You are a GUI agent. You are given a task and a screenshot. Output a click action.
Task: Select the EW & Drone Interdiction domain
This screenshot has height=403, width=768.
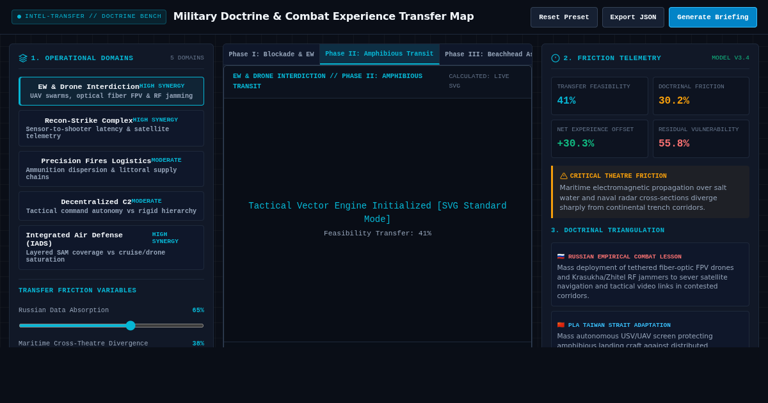[x=111, y=91]
